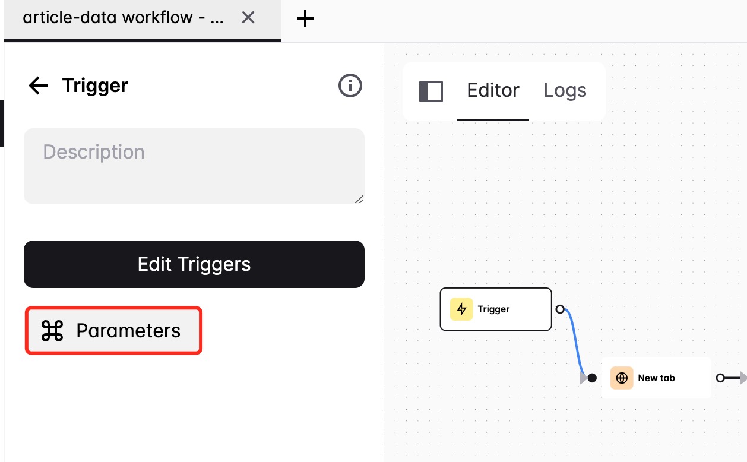
Task: Toggle the sidebar panel icon
Action: point(431,91)
